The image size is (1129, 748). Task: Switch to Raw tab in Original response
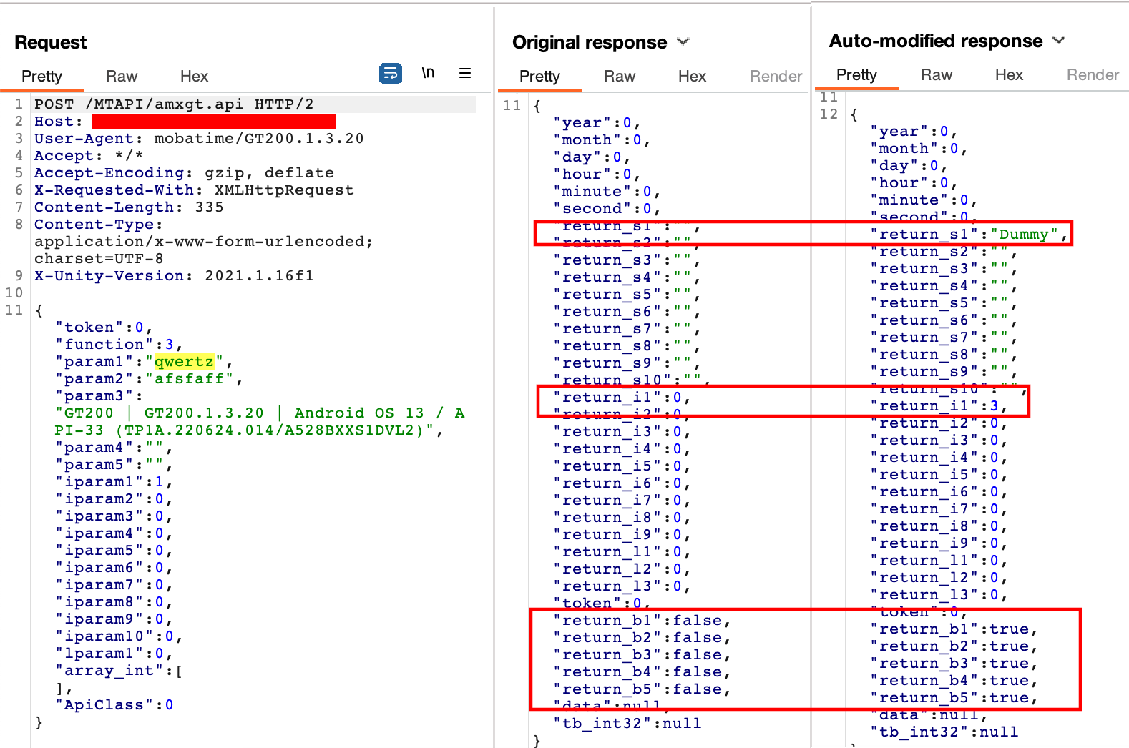pos(620,76)
